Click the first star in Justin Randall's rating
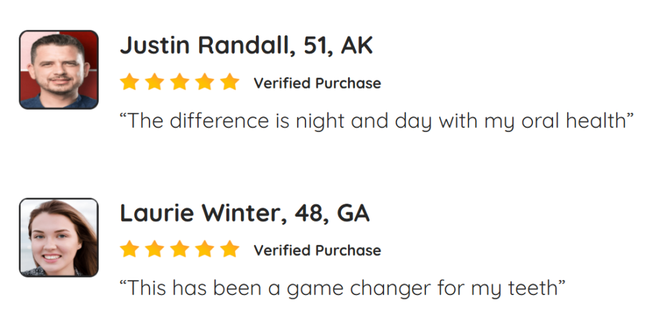 (129, 83)
